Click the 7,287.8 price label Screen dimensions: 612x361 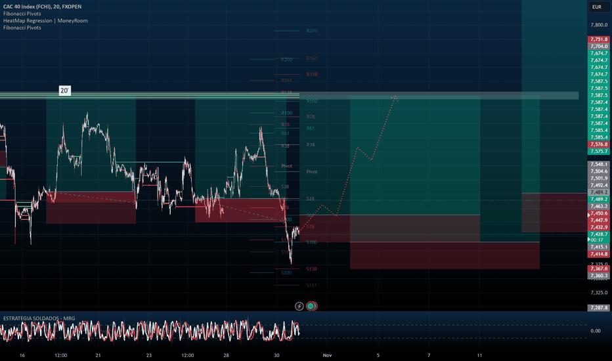599,308
